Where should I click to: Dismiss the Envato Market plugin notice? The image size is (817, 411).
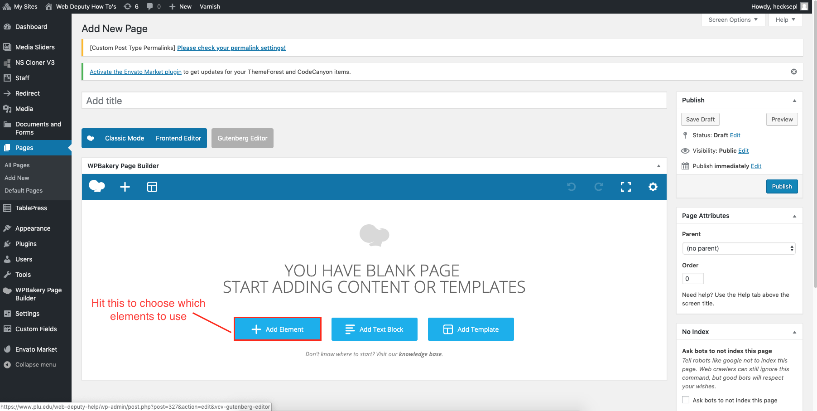click(x=794, y=72)
